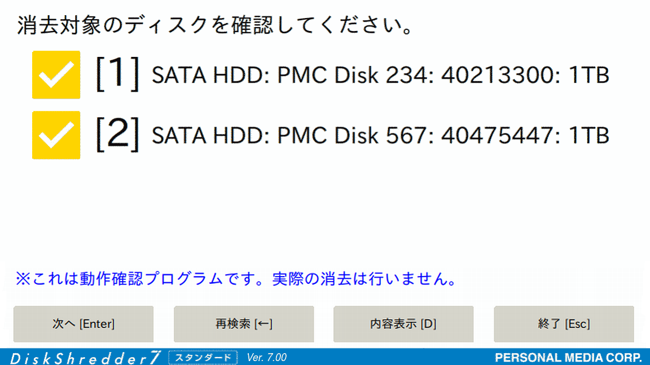
Task: Click the [1] disk number label
Action: pyautogui.click(x=117, y=74)
